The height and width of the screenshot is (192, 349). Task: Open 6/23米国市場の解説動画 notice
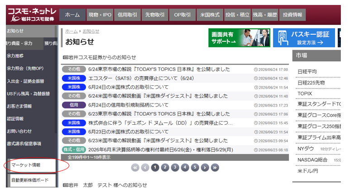[x=158, y=140]
